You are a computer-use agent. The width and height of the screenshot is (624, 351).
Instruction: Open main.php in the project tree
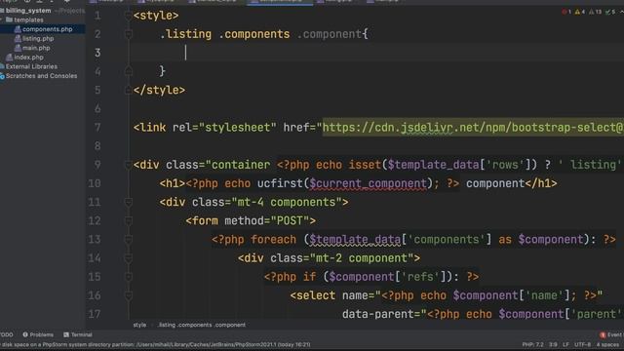(x=36, y=48)
